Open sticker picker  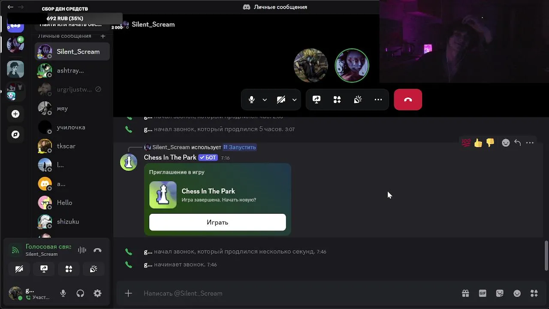500,294
